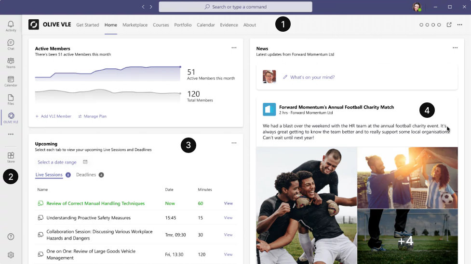Open the Store icon in sidebar
Screen dimensions: 471x264
click(x=11, y=157)
